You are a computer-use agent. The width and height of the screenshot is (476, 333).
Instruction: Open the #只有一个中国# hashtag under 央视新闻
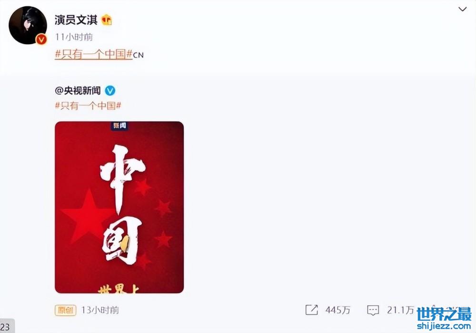click(x=88, y=106)
